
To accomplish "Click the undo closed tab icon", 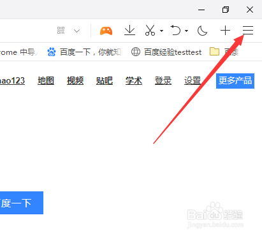I will pyautogui.click(x=175, y=30).
